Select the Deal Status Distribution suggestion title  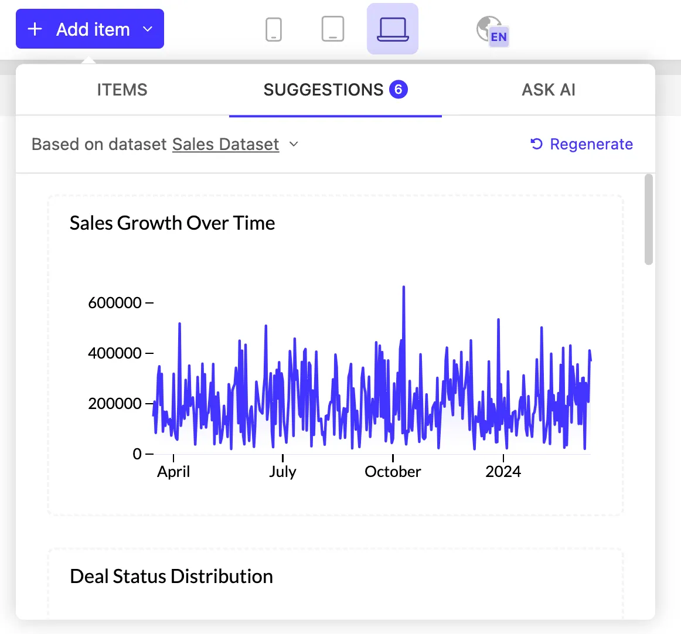click(x=171, y=577)
